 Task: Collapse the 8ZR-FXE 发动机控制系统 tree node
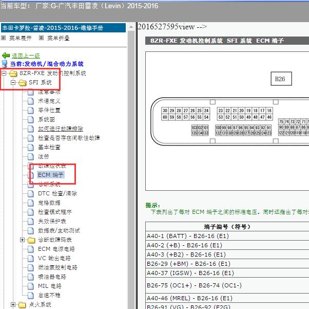tap(4, 74)
